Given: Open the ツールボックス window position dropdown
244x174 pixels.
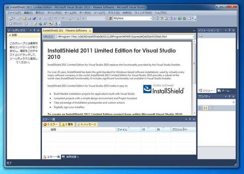Looking at the screenshot, I should (x=30, y=30).
